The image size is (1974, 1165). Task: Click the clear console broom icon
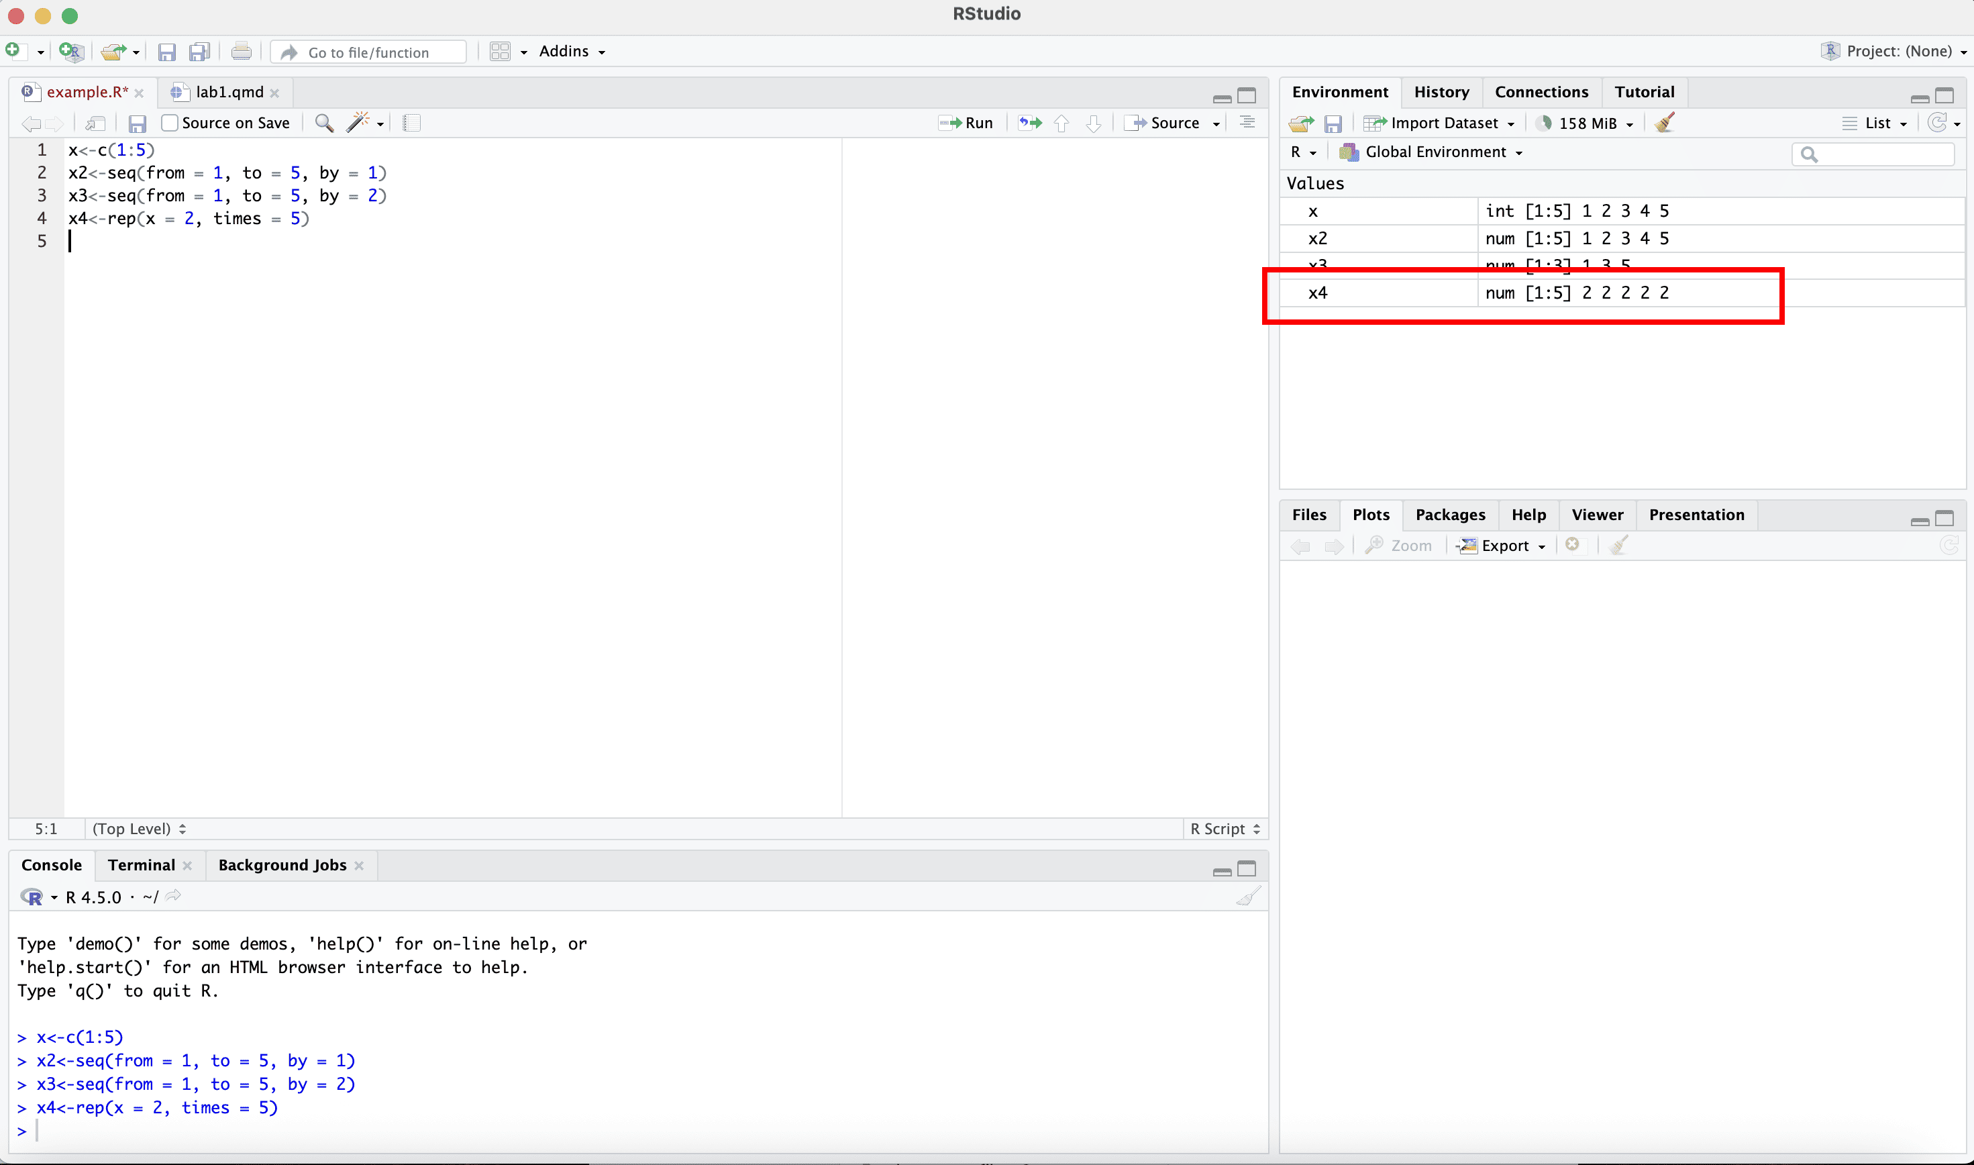[1247, 897]
